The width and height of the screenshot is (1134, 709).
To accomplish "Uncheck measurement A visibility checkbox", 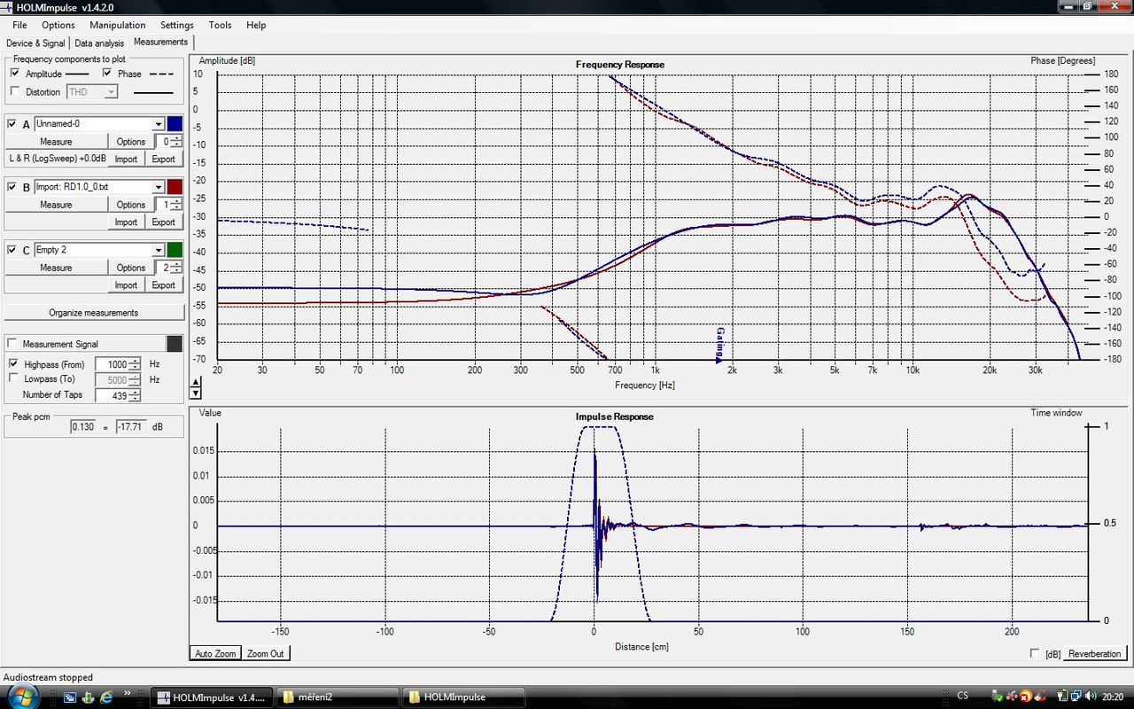I will click(x=12, y=124).
